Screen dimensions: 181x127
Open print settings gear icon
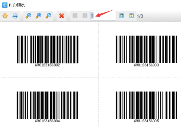[5, 16]
